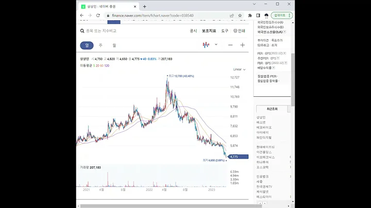Click the 이동평균 label
Image resolution: width=371 pixels, height=208 pixels.
click(x=86, y=66)
